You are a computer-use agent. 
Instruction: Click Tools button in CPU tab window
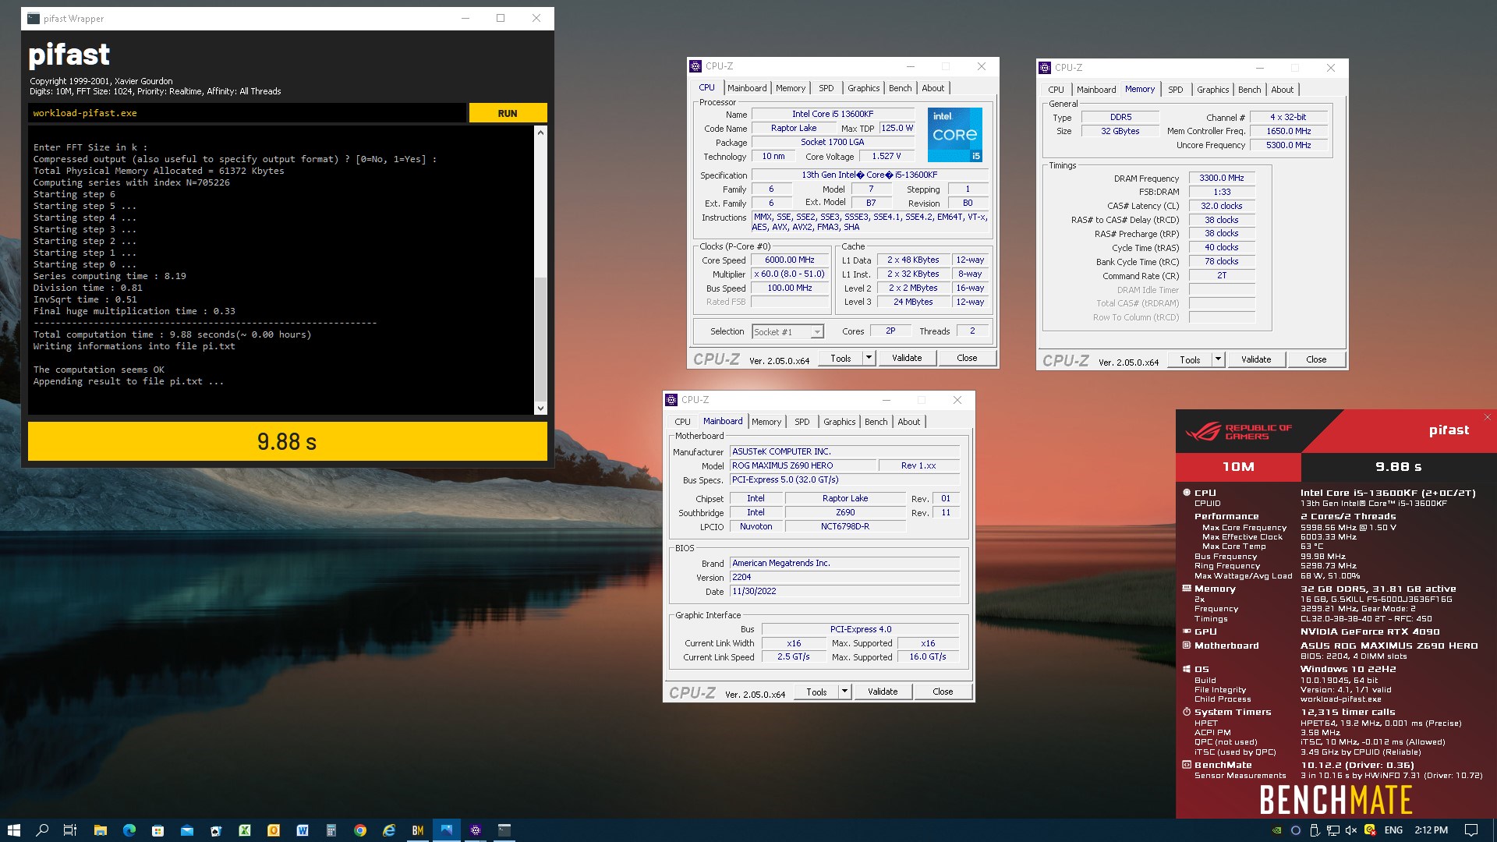pyautogui.click(x=841, y=358)
